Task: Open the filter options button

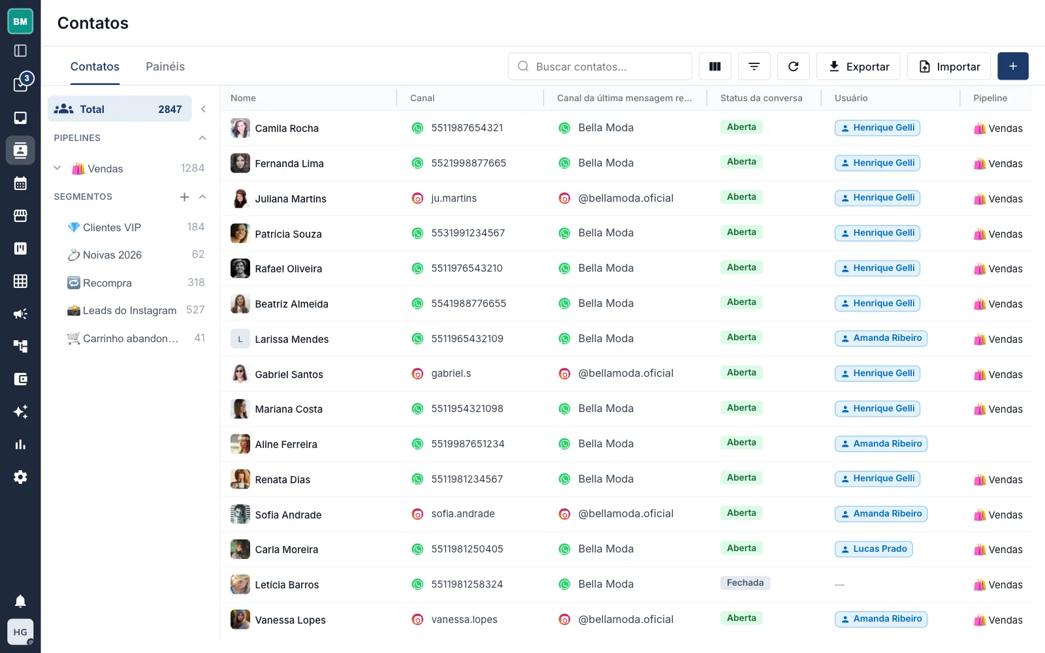Action: [754, 66]
